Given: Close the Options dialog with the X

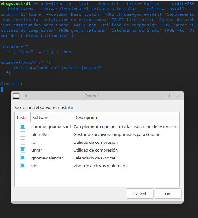Looking at the screenshot, I should [x=178, y=96].
